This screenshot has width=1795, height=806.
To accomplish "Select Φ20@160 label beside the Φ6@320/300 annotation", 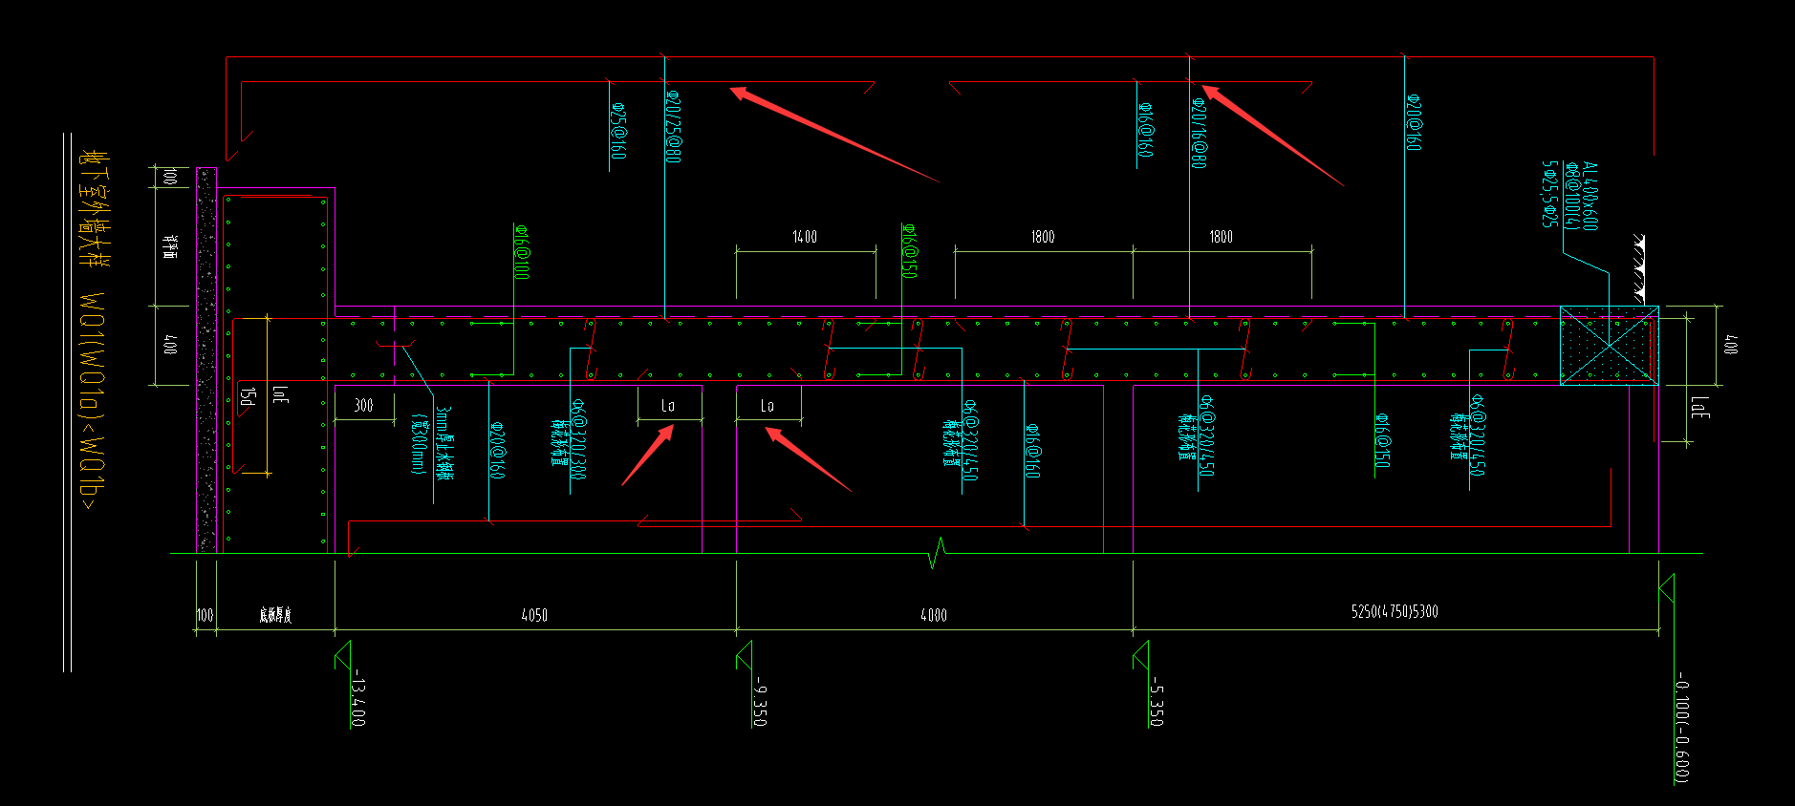I will 497,451.
